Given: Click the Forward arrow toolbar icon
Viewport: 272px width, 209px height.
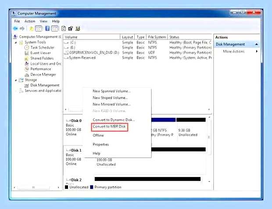Looking at the screenshot, I should [x=22, y=28].
